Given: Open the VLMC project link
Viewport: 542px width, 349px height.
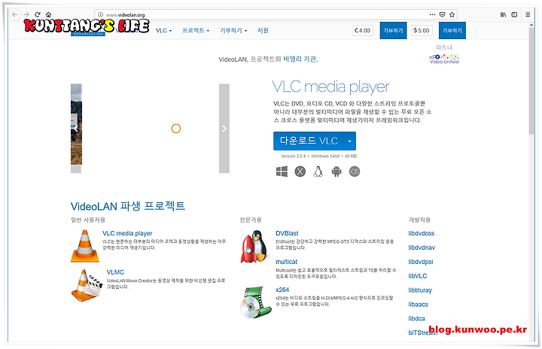Looking at the screenshot, I should tap(115, 272).
